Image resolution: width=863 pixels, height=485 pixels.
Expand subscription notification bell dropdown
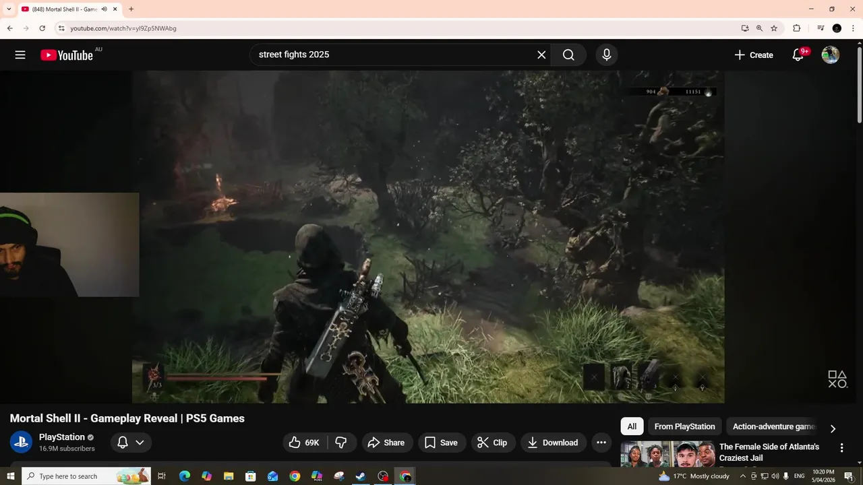coord(131,443)
